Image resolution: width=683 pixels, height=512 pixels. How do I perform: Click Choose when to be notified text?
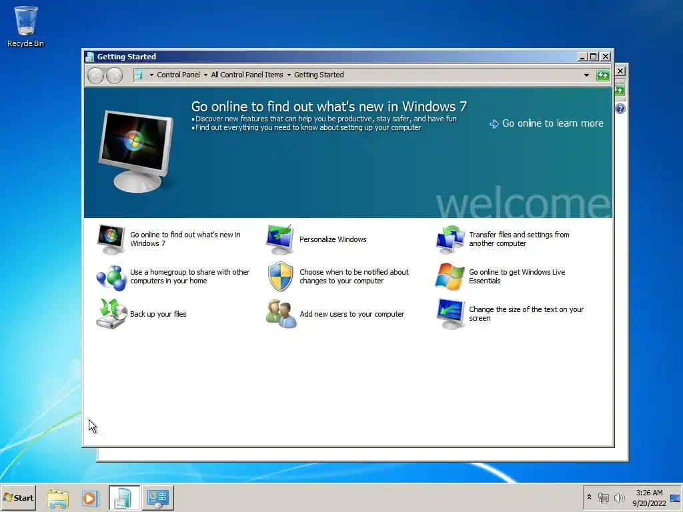(x=354, y=277)
